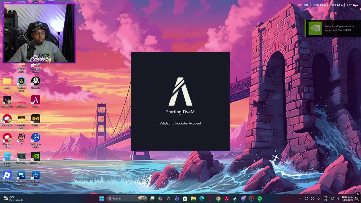This screenshot has height=203, width=361.
Task: Switch to Google Chrome in taskbar
Action: 218,198
